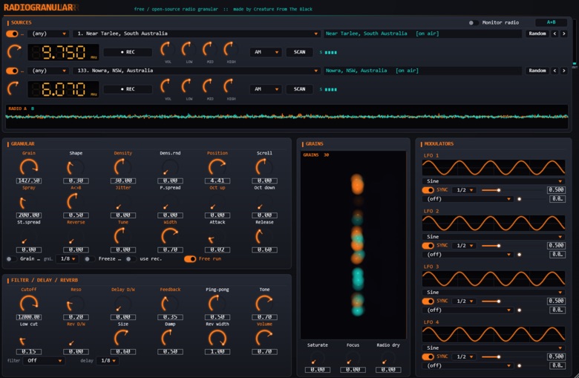Viewport: 579px width, 378px height.
Task: Click the A<>B mix knob
Action: click(76, 202)
